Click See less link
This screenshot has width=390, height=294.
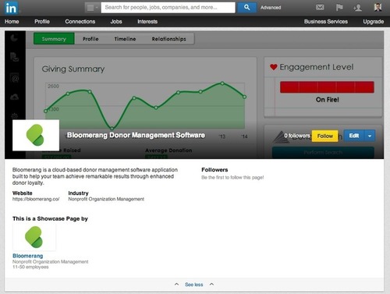click(194, 285)
